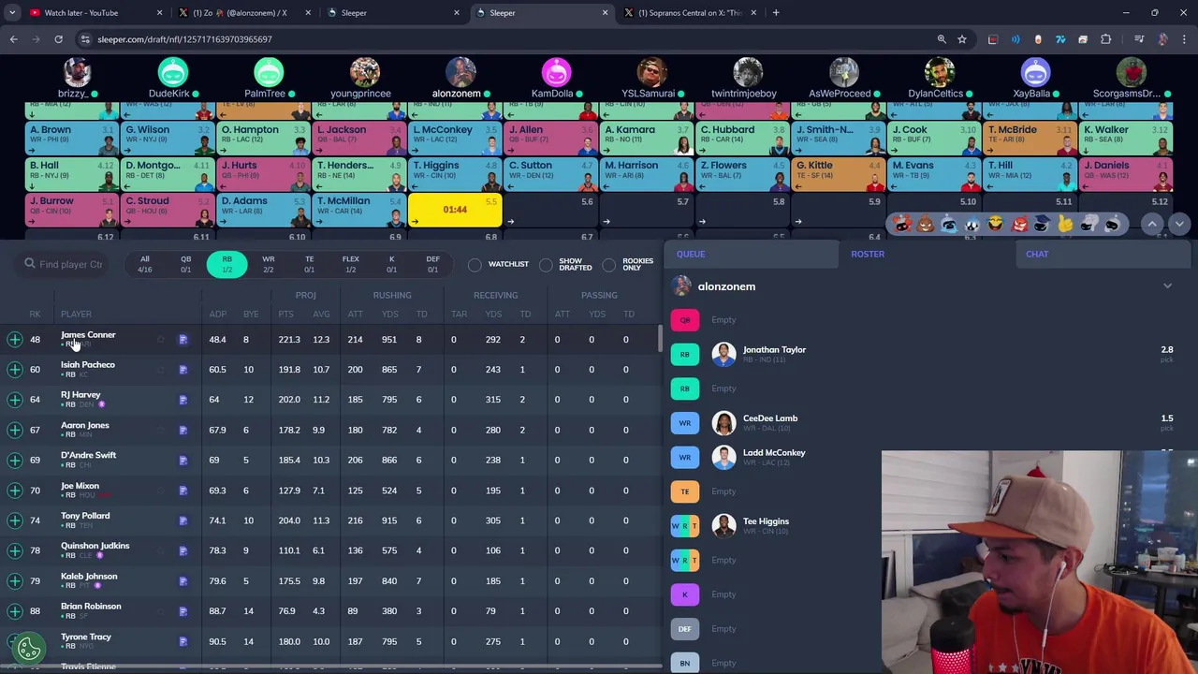Toggle the Watchlist filter
Screen dimensions: 1198x674
tap(475, 265)
